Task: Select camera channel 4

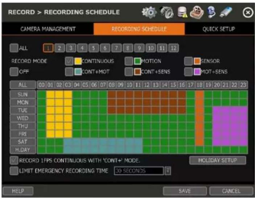Action: (82, 48)
